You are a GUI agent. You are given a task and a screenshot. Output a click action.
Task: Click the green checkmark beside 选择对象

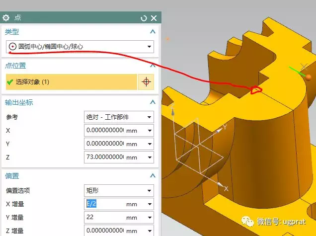coord(9,82)
